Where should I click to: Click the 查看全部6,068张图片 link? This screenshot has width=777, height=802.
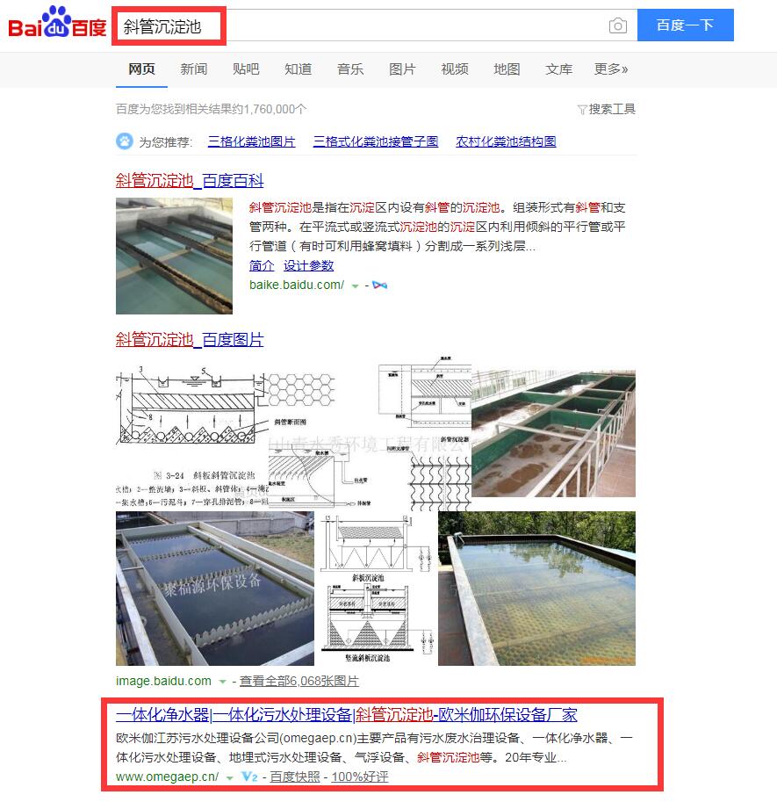point(299,681)
